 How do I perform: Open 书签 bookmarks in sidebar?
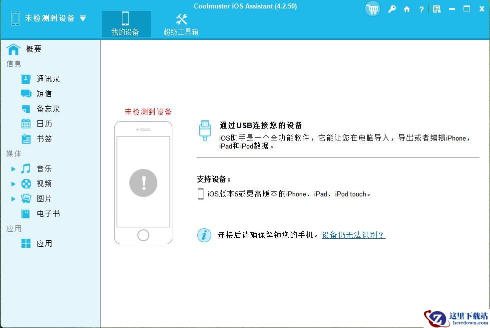pos(43,139)
